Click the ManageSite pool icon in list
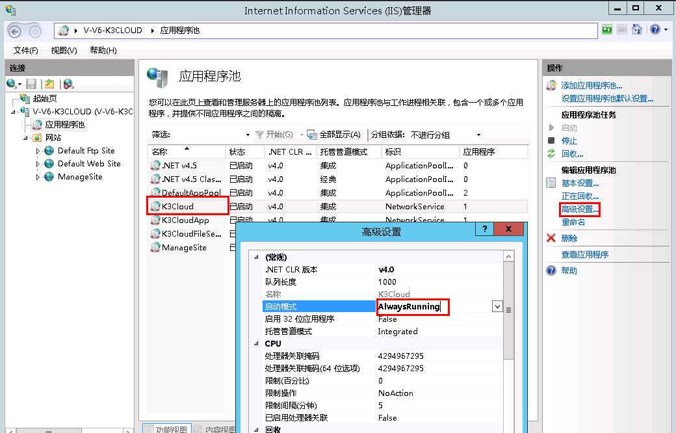 click(155, 248)
